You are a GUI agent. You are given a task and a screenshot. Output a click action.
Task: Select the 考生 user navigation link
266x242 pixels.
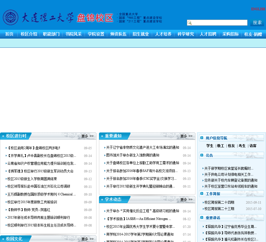click(x=242, y=146)
